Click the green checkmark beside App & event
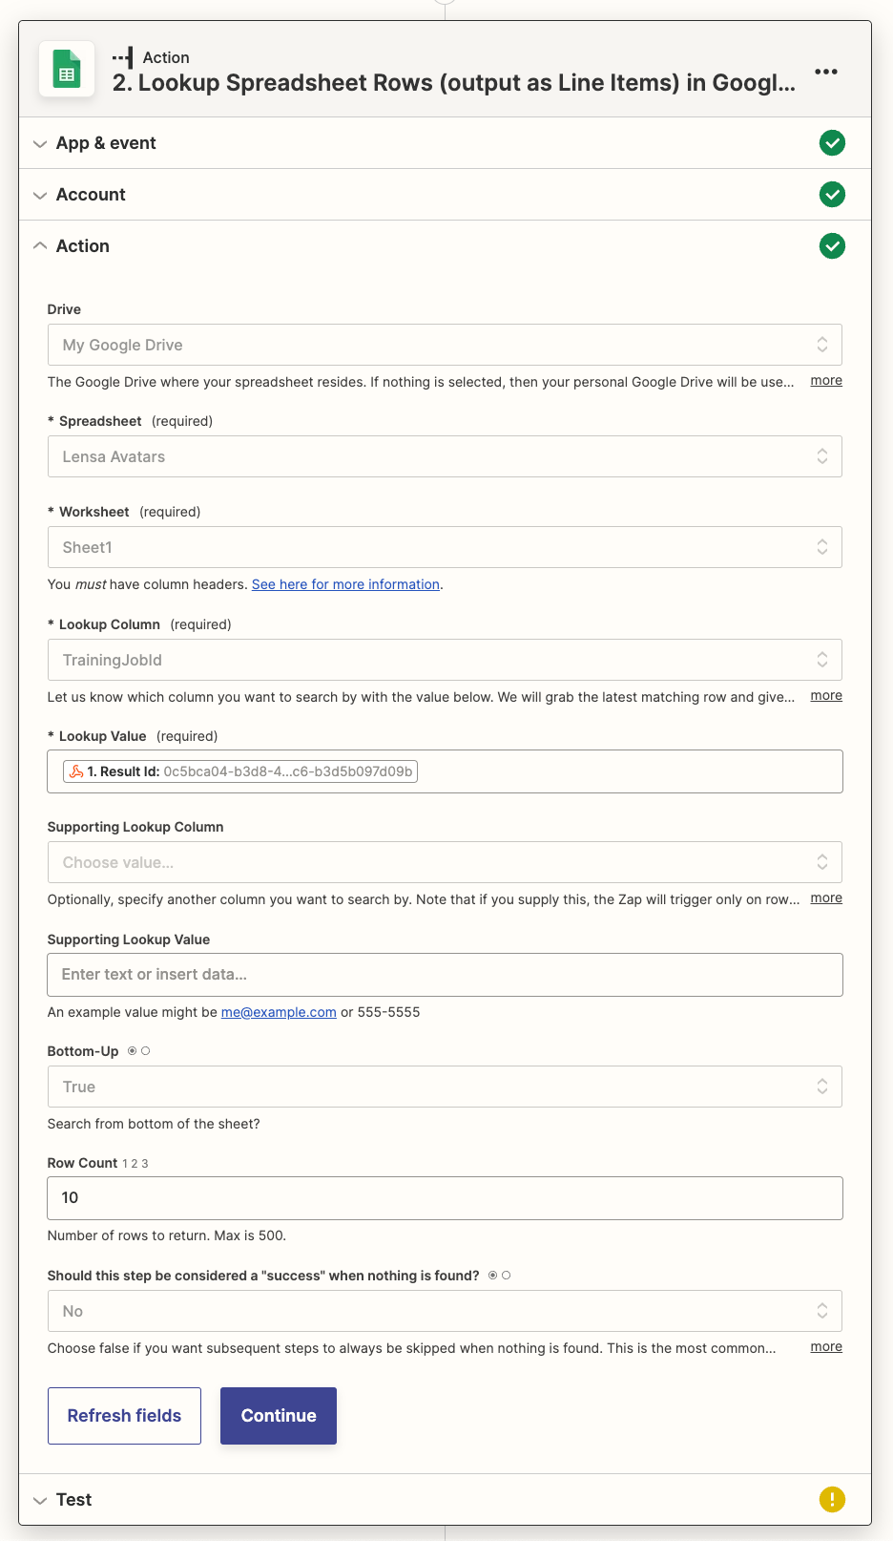The width and height of the screenshot is (893, 1541). [x=832, y=143]
